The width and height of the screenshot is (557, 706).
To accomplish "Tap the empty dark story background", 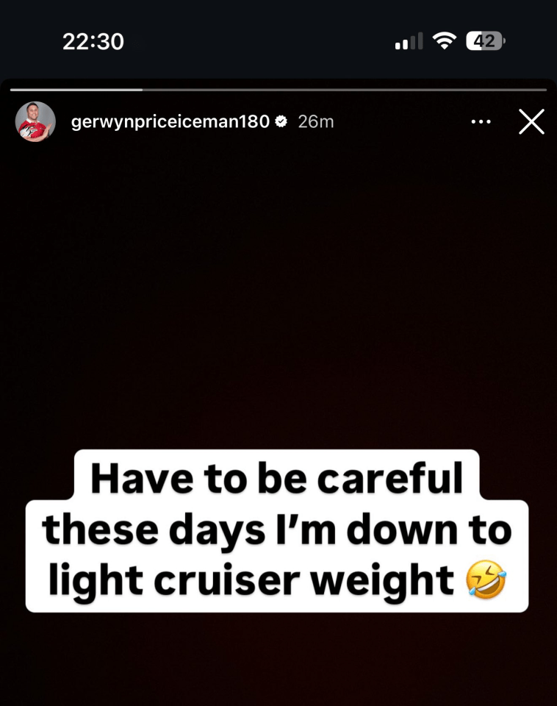I will (x=278, y=293).
